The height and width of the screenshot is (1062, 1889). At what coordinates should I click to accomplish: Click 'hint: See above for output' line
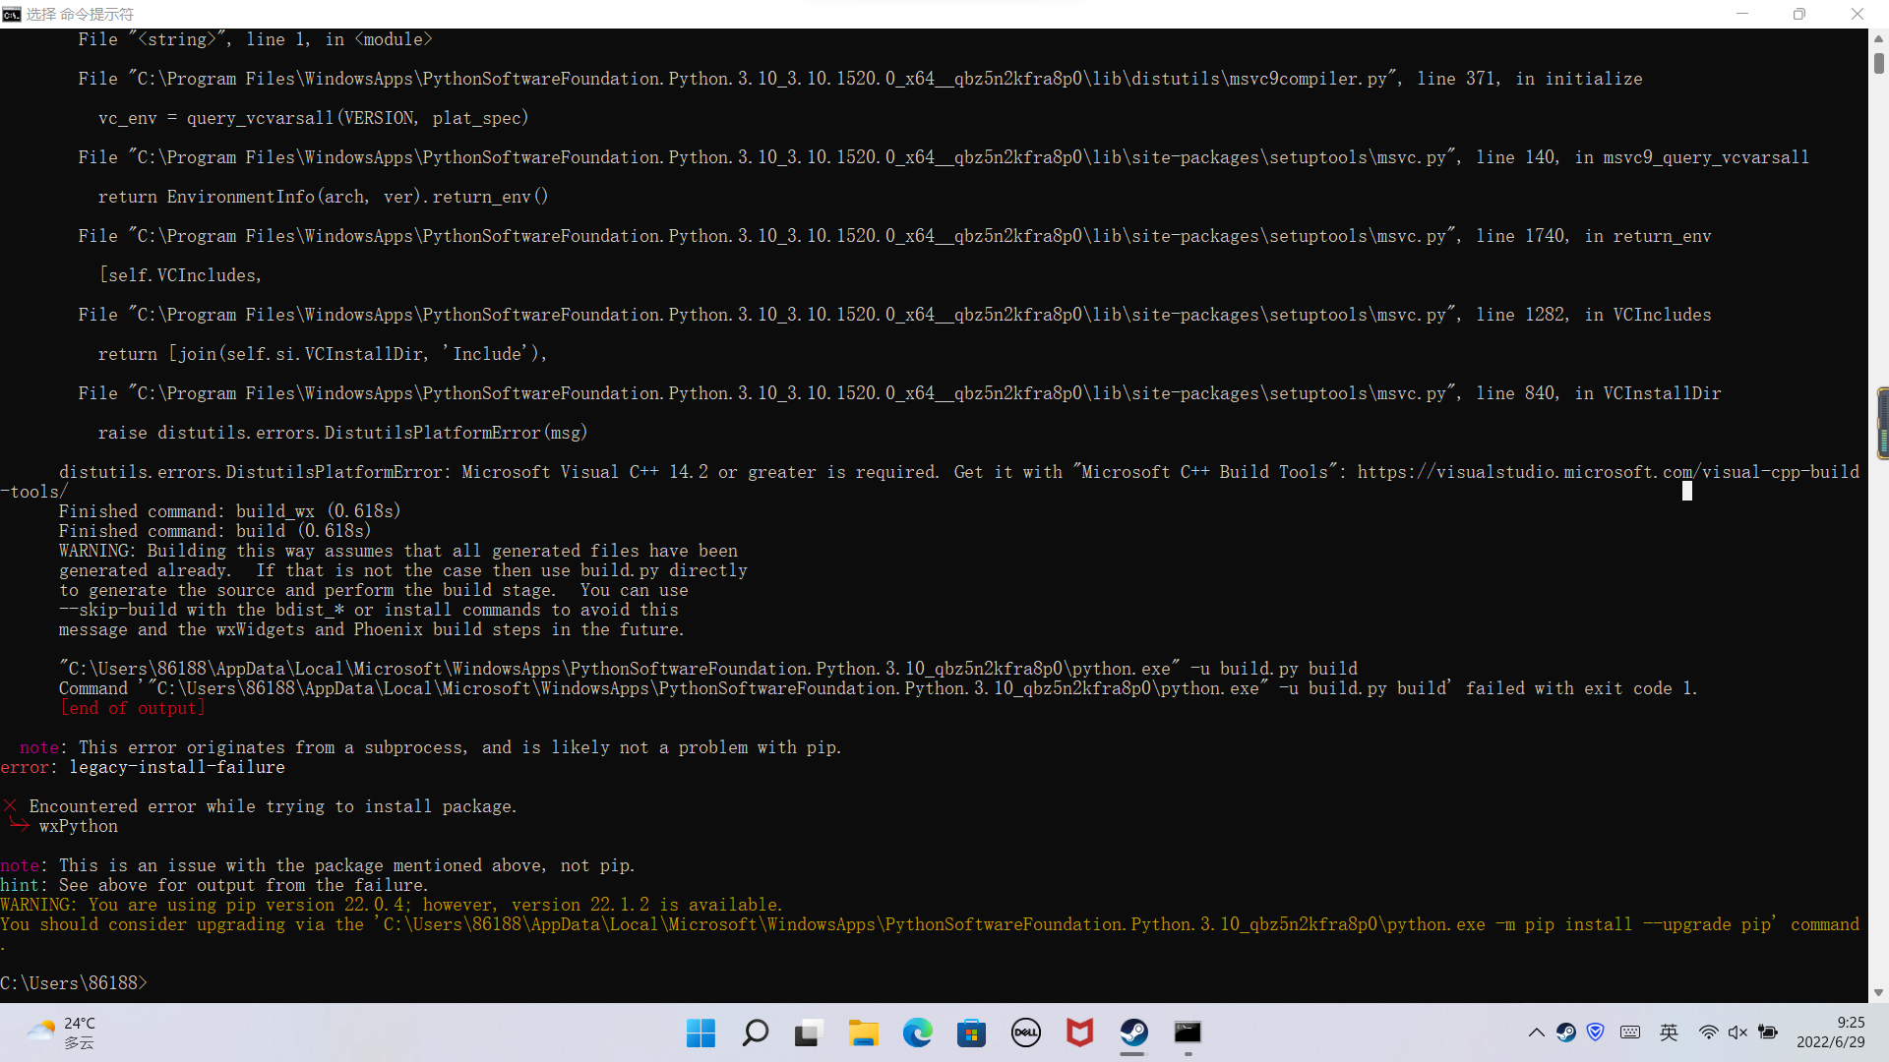pos(214,885)
